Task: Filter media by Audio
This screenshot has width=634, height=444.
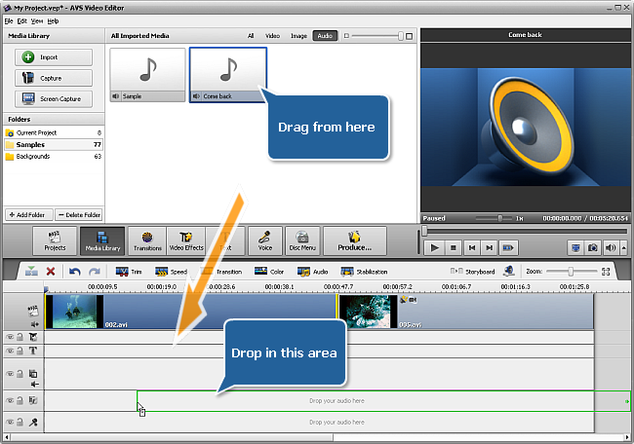Action: point(325,36)
